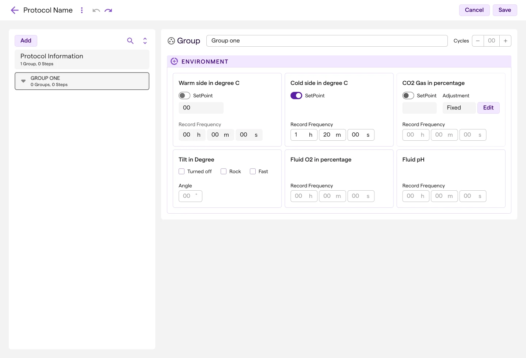Image resolution: width=526 pixels, height=358 pixels.
Task: Disable Cold side SetPoint toggle
Action: coord(296,96)
